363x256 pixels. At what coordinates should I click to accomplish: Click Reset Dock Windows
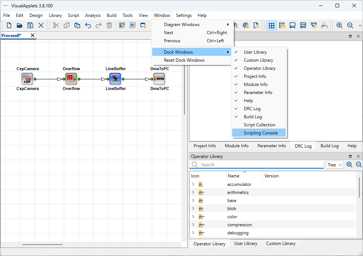192,60
